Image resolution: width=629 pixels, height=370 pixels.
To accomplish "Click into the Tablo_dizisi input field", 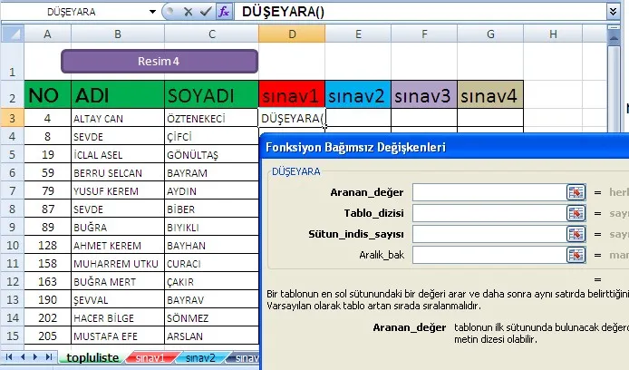I will [488, 213].
